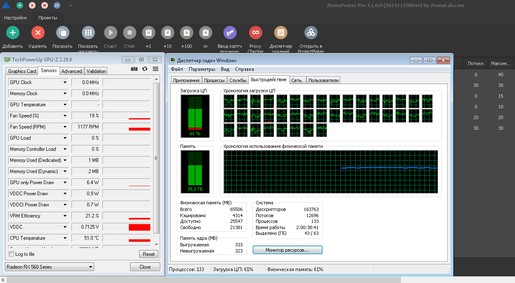
Task: Open the Сеть tab in Task Manager
Action: (297, 80)
